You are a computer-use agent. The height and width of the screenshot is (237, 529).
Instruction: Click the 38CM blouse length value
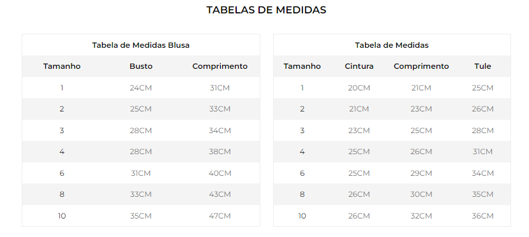click(220, 152)
